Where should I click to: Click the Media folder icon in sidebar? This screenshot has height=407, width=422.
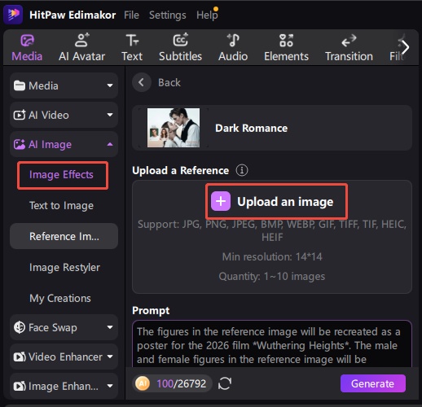point(20,85)
